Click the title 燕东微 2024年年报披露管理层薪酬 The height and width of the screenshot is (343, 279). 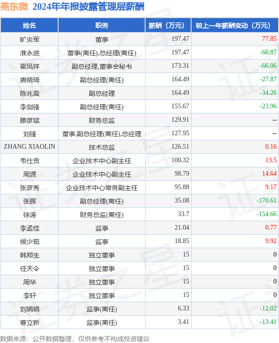pyautogui.click(x=72, y=7)
